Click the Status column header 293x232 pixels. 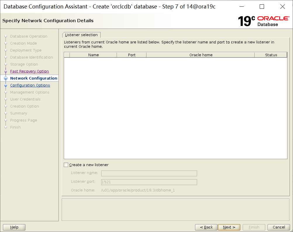[271, 55]
